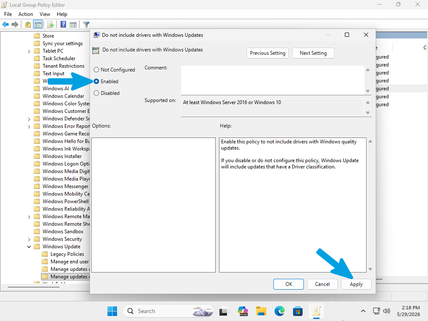Expand the Windows Security tree node

(29, 239)
